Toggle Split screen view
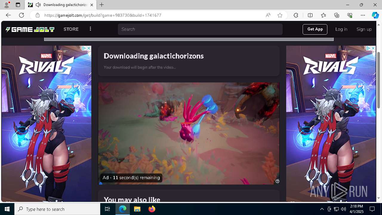This screenshot has width=382, height=215. [x=310, y=15]
